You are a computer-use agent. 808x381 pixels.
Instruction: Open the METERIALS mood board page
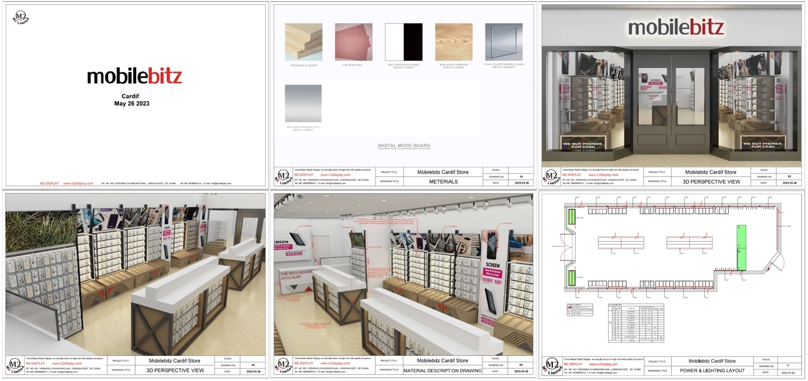click(404, 95)
